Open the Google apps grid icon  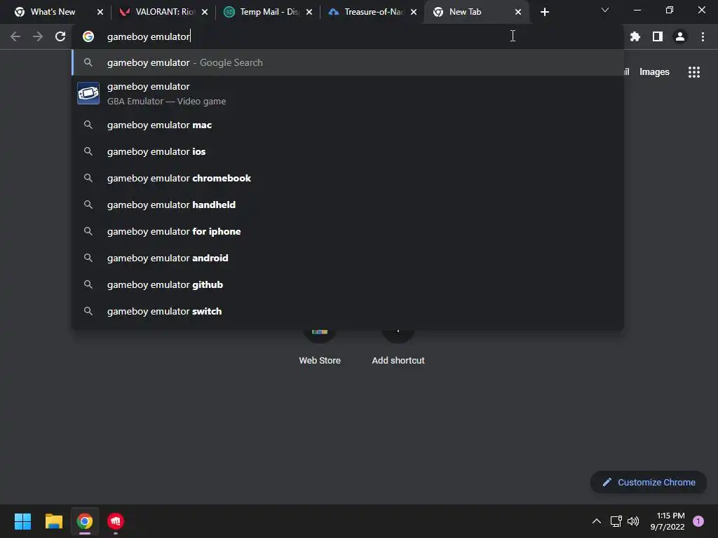pyautogui.click(x=694, y=72)
